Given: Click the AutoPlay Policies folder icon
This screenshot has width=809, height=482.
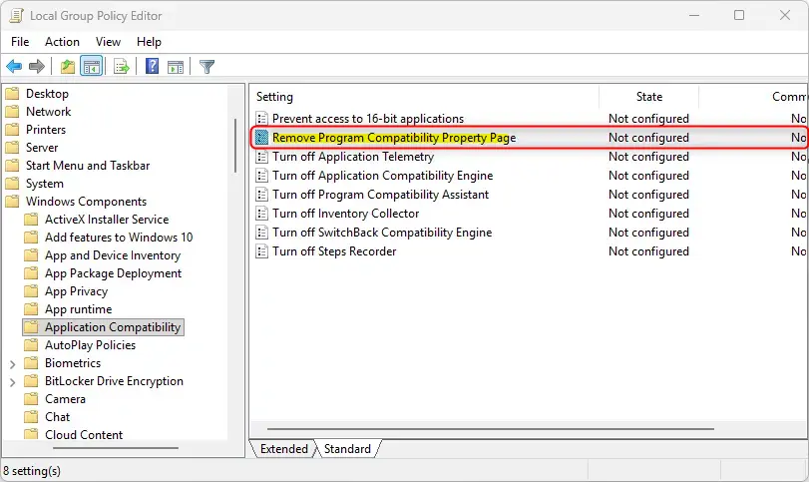Looking at the screenshot, I should 31,345.
